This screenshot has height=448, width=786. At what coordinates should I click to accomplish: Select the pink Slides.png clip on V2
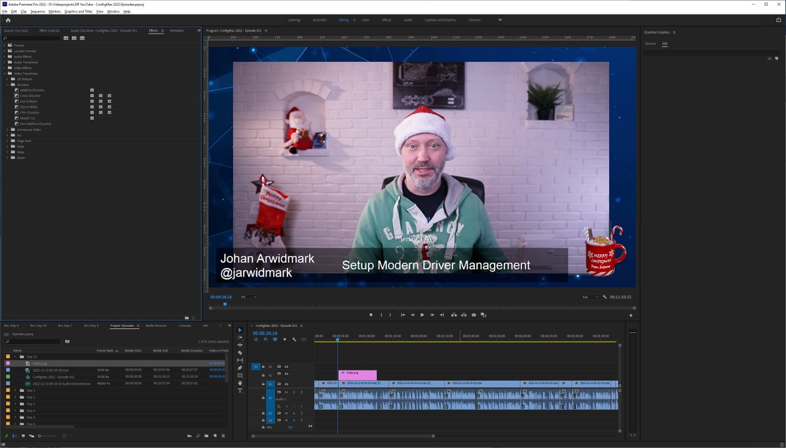358,375
